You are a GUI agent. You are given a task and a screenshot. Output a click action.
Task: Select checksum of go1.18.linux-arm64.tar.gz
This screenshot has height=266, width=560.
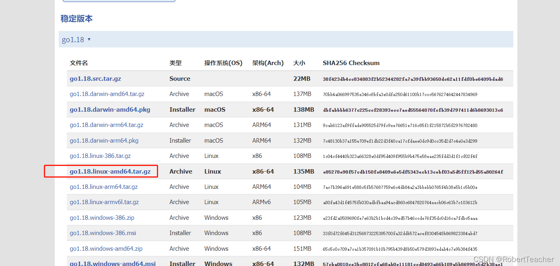click(400, 187)
